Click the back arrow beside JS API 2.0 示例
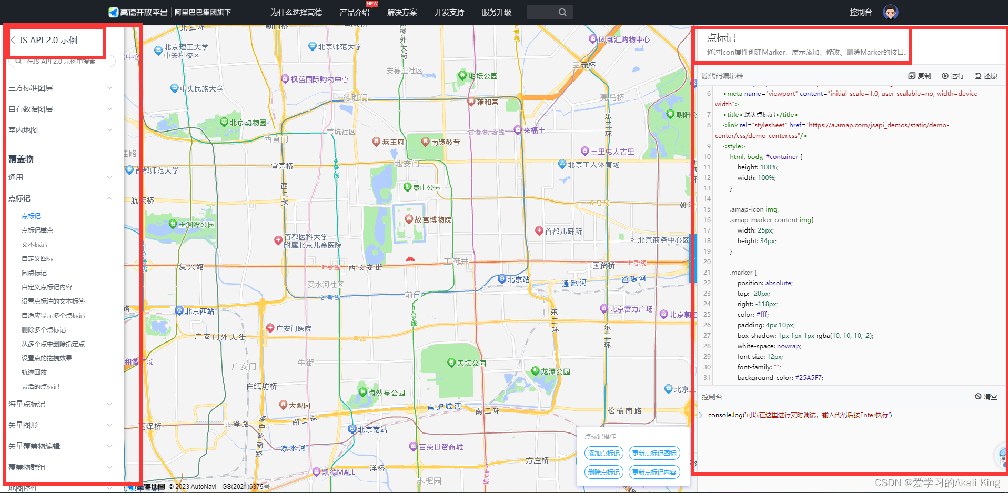 13,39
